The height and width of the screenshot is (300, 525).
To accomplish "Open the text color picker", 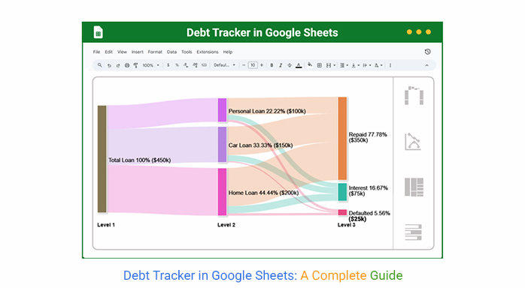I will tap(299, 65).
